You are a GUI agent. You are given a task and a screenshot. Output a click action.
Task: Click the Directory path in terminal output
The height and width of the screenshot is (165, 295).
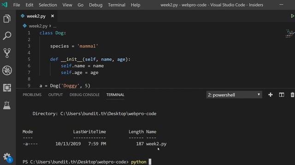click(108, 114)
